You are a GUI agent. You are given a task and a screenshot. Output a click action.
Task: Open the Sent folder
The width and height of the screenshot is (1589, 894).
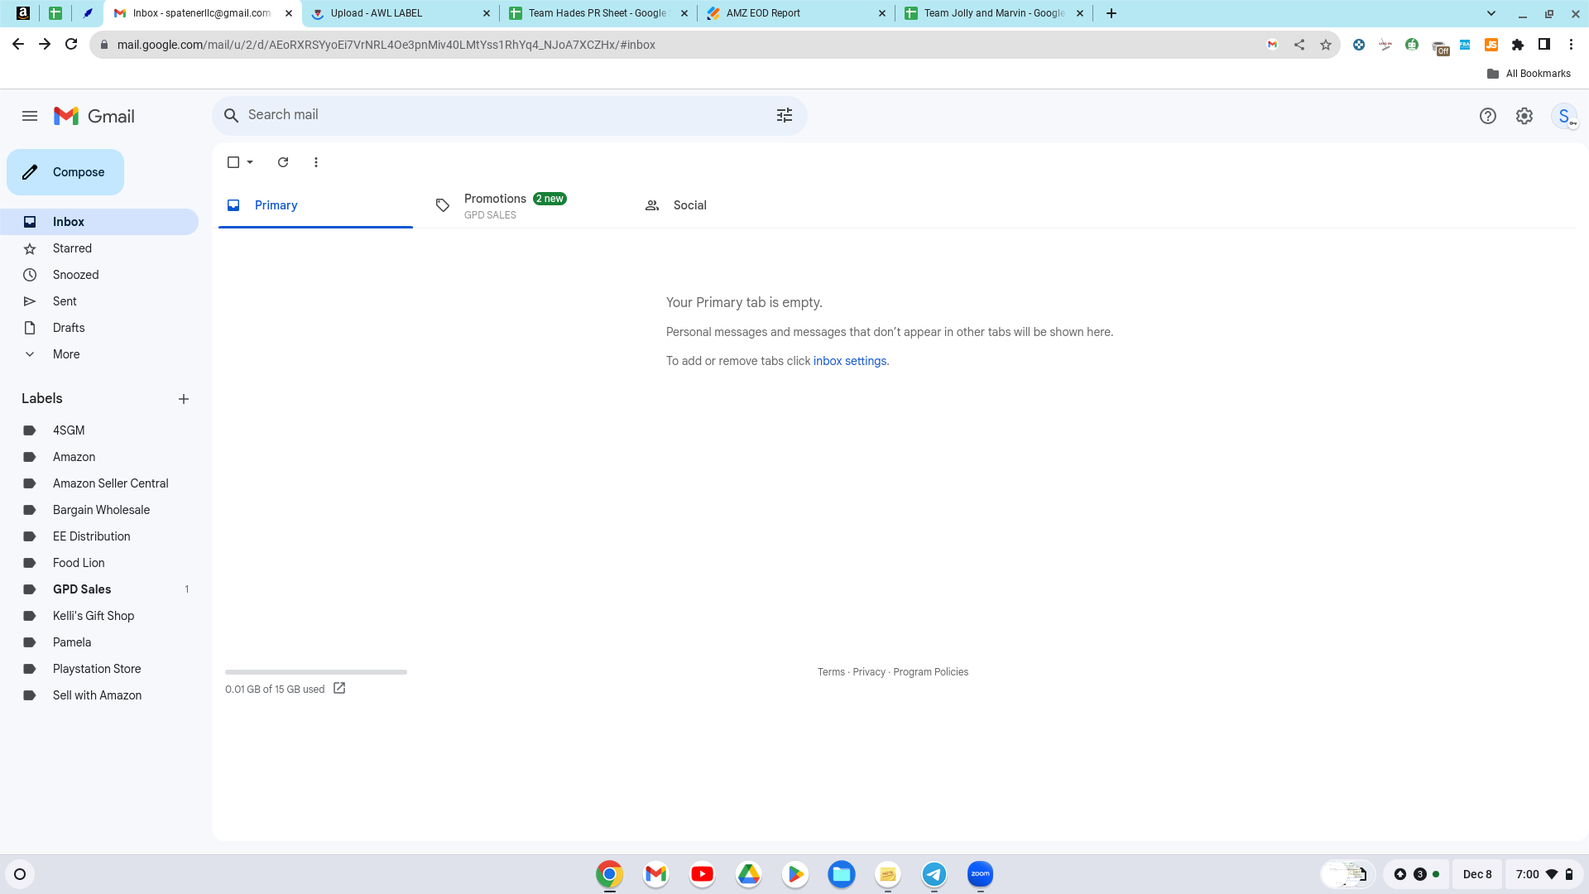tap(99, 301)
